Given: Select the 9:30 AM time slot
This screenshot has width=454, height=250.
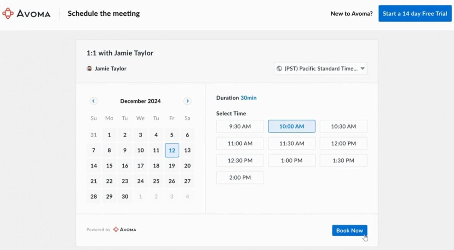Looking at the screenshot, I should click(x=240, y=126).
